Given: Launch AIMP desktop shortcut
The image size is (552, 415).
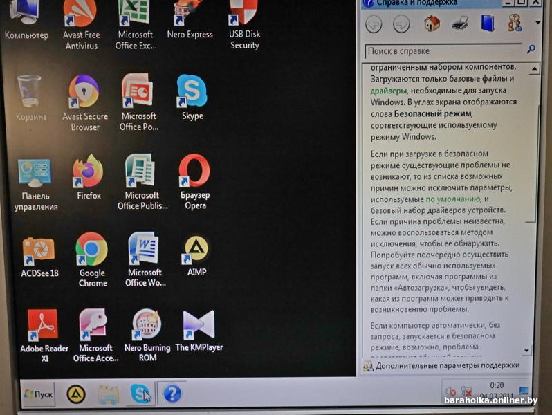Looking at the screenshot, I should [196, 256].
